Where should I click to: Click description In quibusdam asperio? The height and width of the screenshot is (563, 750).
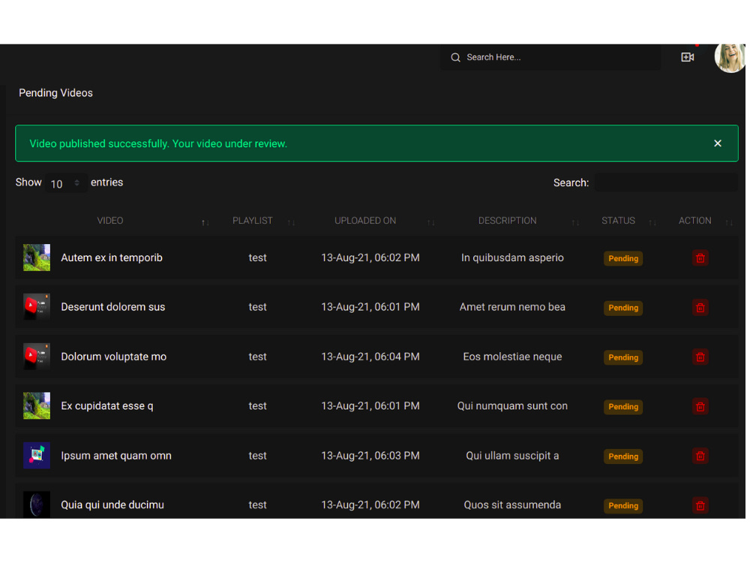pyautogui.click(x=512, y=257)
